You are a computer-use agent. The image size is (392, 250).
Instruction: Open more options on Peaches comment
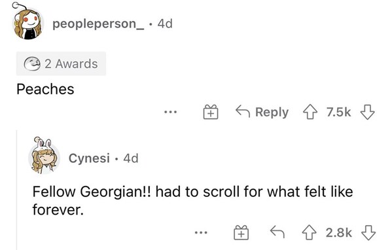click(x=171, y=112)
